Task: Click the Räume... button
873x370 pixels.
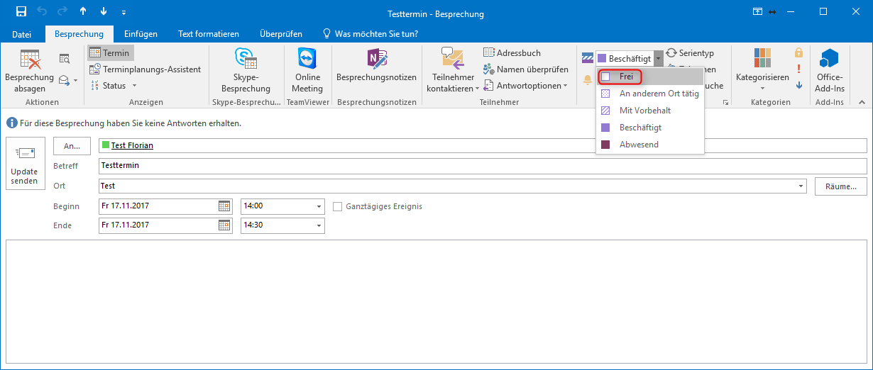Action: point(841,186)
